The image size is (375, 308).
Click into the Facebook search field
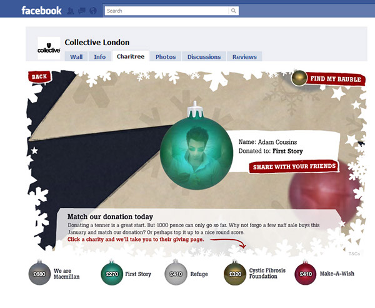click(x=167, y=11)
